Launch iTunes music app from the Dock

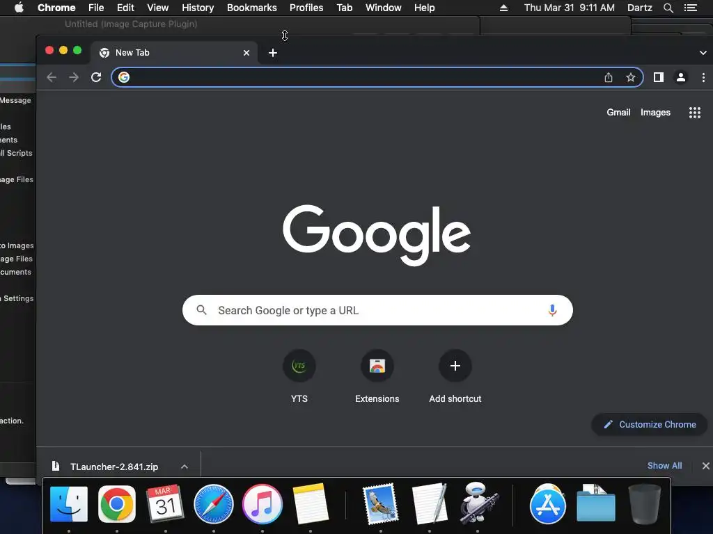[x=263, y=504]
